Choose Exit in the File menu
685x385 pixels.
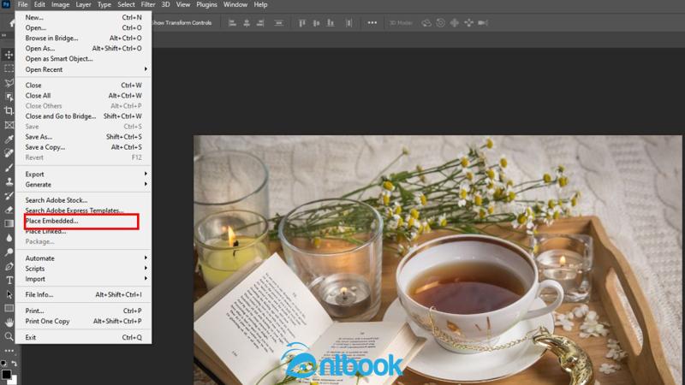click(83, 337)
